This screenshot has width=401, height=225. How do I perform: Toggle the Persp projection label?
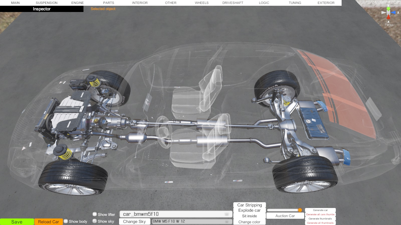[x=389, y=25]
